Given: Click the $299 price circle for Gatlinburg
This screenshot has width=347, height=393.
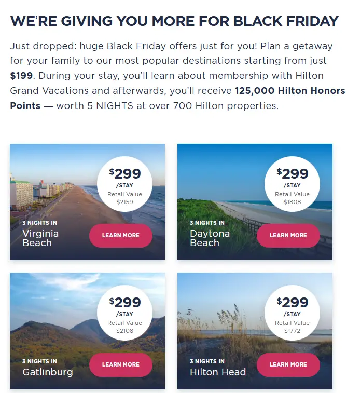Looking at the screenshot, I should tap(124, 310).
